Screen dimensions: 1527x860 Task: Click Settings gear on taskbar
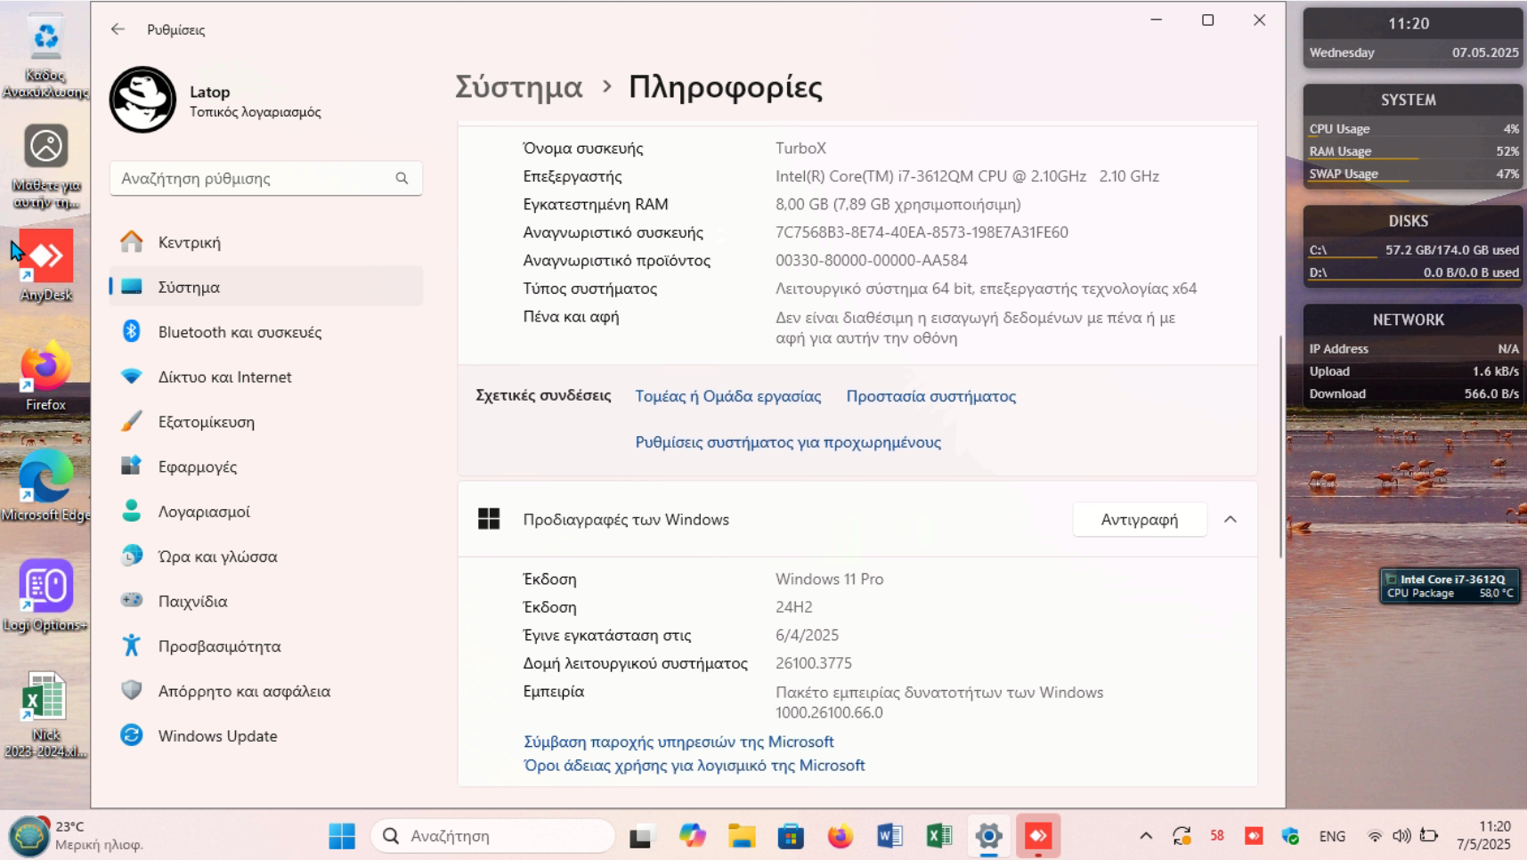coord(988,836)
